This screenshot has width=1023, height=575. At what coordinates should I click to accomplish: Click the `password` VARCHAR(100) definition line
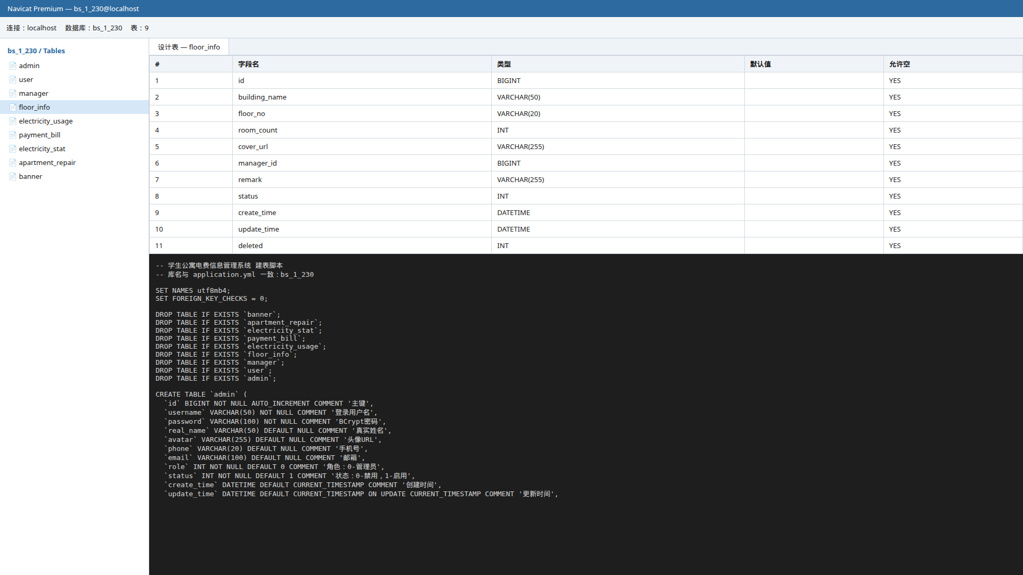tap(275, 422)
